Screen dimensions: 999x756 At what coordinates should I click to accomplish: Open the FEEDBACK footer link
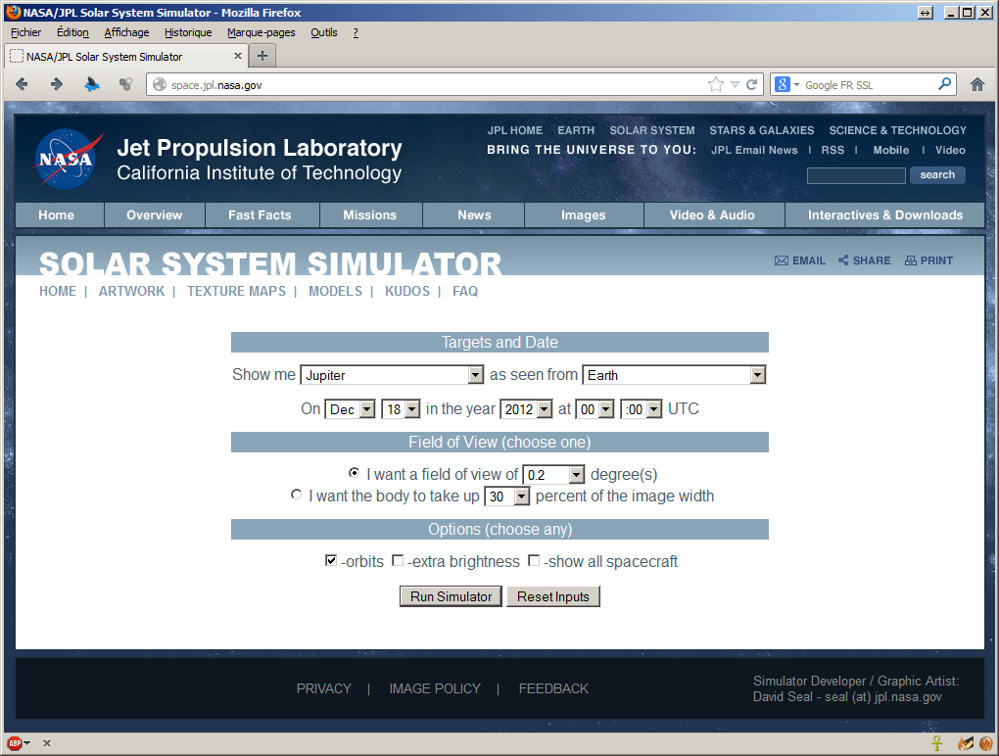[553, 688]
